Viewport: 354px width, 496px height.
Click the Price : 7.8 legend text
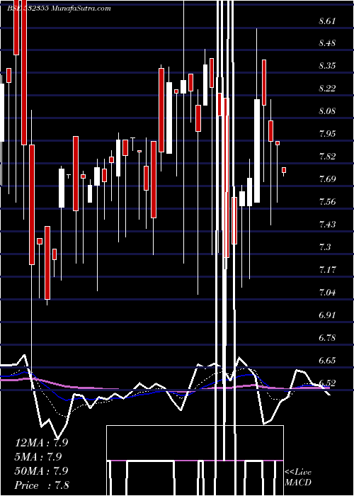pyautogui.click(x=42, y=485)
